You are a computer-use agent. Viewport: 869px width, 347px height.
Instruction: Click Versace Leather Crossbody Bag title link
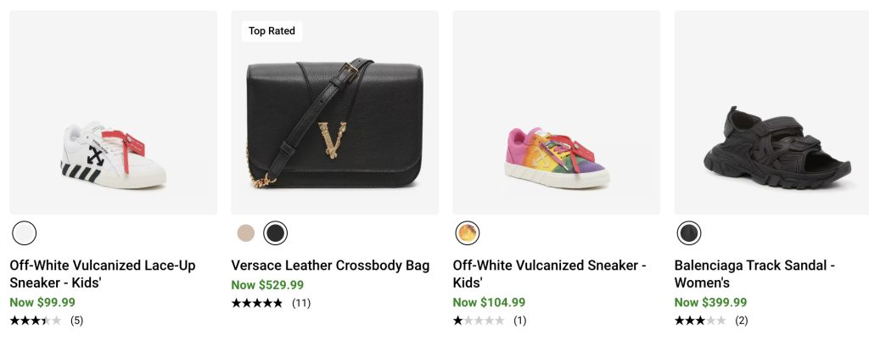coord(330,266)
